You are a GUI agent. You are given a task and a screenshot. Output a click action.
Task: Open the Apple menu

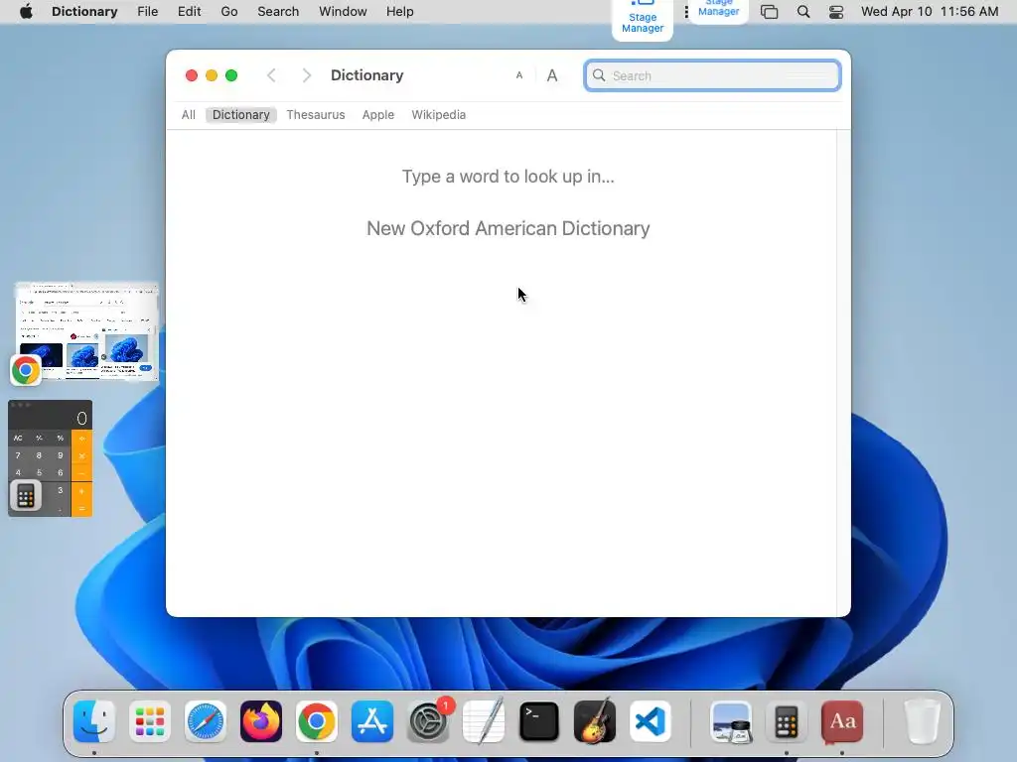click(26, 12)
